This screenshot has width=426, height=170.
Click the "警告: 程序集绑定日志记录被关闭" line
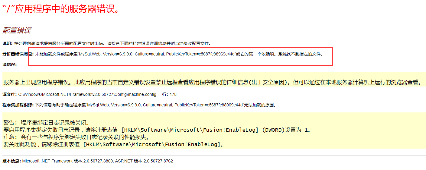click(x=47, y=123)
